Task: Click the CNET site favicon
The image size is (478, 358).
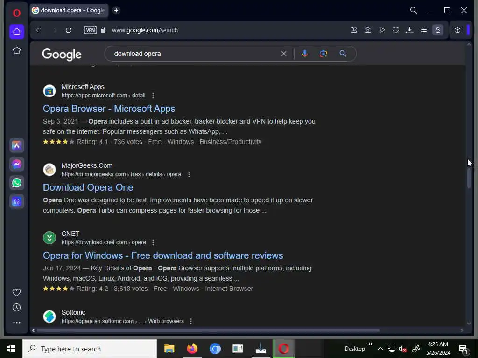Action: click(x=49, y=238)
